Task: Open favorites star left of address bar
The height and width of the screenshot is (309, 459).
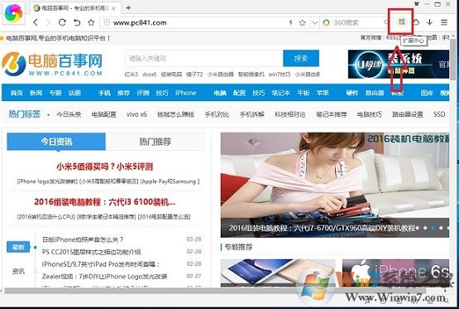Action: point(91,22)
